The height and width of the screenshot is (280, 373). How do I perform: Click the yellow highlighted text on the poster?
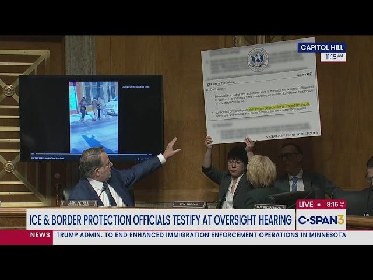(x=279, y=107)
